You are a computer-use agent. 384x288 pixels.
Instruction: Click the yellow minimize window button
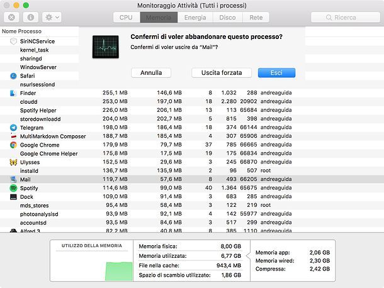[16, 5]
